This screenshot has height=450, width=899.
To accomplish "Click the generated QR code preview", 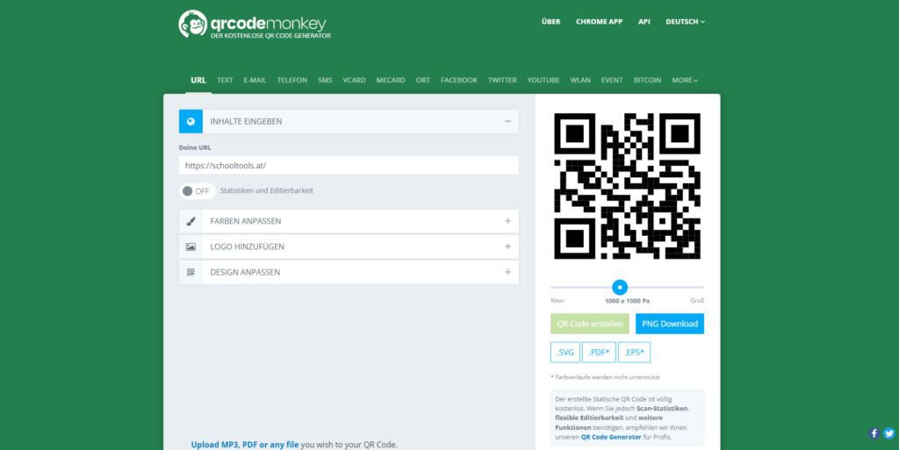I will click(627, 186).
